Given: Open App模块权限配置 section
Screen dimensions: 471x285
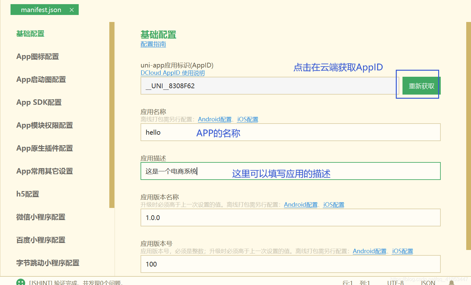Looking at the screenshot, I should pos(45,125).
